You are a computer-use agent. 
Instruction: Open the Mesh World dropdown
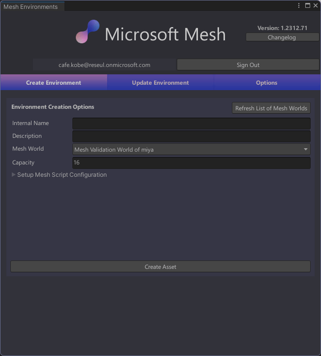pyautogui.click(x=192, y=149)
